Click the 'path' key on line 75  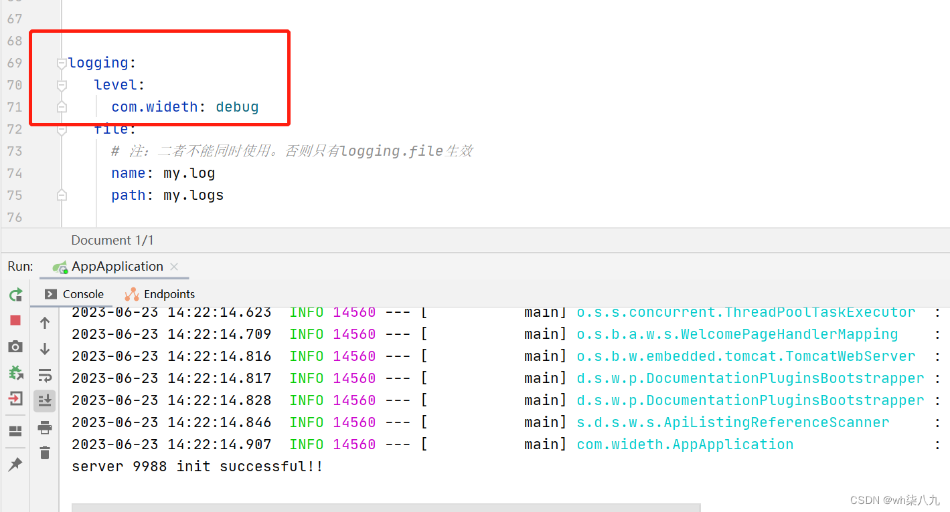coord(129,195)
